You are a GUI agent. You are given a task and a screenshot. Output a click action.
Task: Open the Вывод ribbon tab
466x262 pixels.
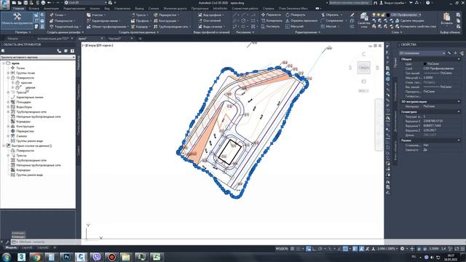tap(139, 8)
